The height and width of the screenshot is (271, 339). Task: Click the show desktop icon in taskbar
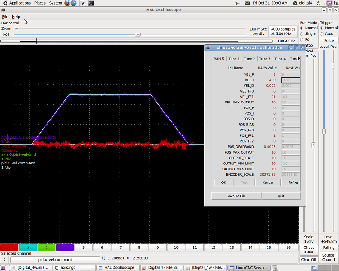tap(3, 268)
